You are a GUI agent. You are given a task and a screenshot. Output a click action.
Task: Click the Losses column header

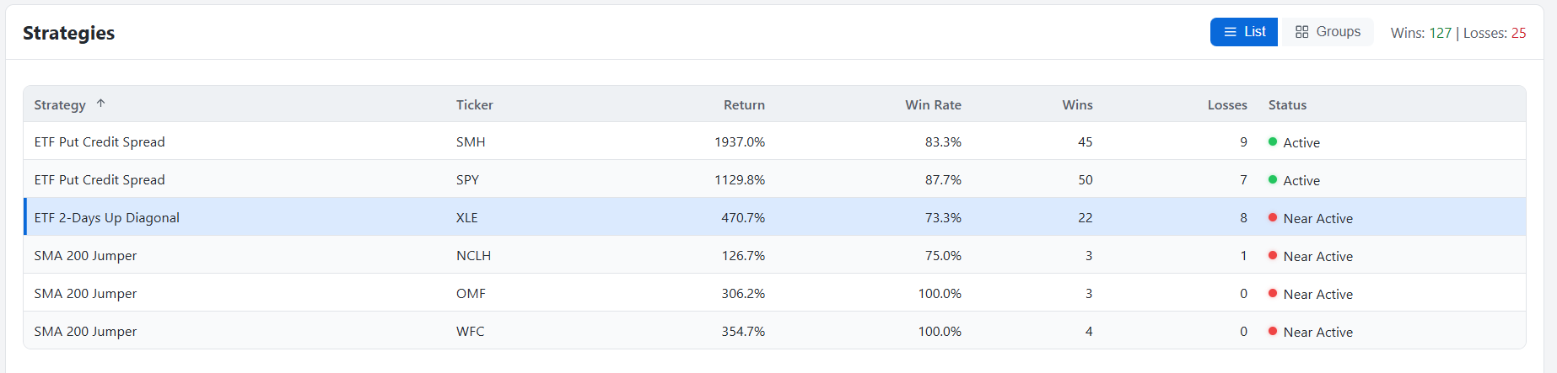[x=1227, y=104]
